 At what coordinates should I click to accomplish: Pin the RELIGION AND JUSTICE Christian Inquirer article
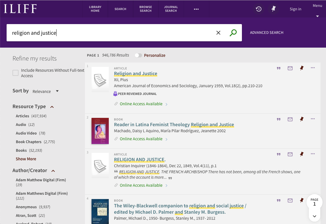point(302,154)
